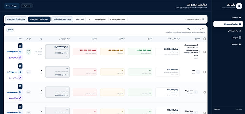Click the green هر 30 دقیقه auto badge

[28, 52]
